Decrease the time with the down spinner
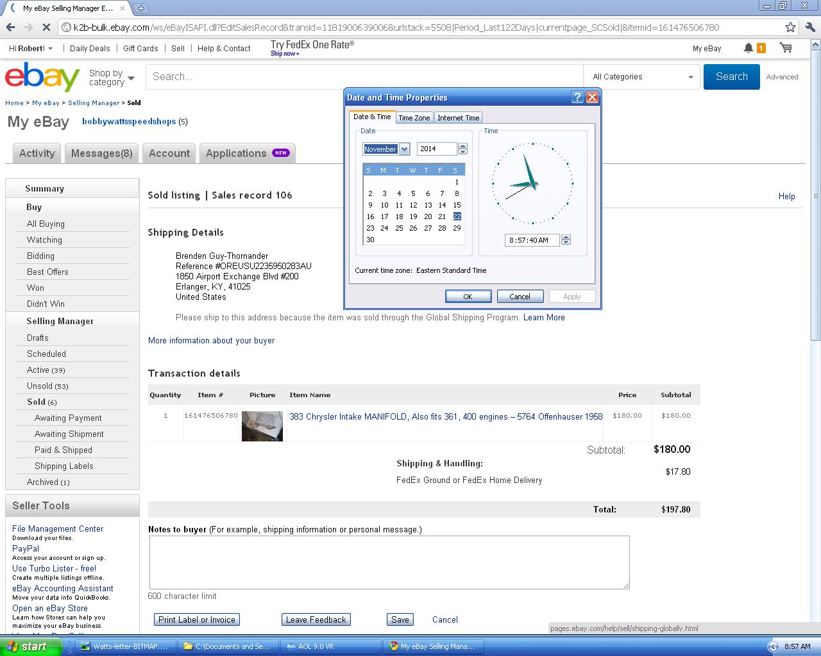Screen dimensions: 821x656 coord(566,243)
